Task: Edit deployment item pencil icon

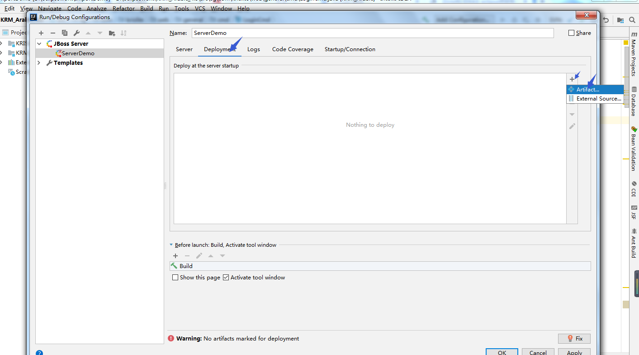Action: [x=572, y=126]
